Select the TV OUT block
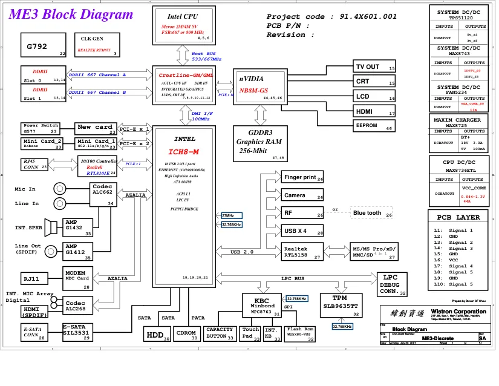The image size is (499, 386). (374, 66)
